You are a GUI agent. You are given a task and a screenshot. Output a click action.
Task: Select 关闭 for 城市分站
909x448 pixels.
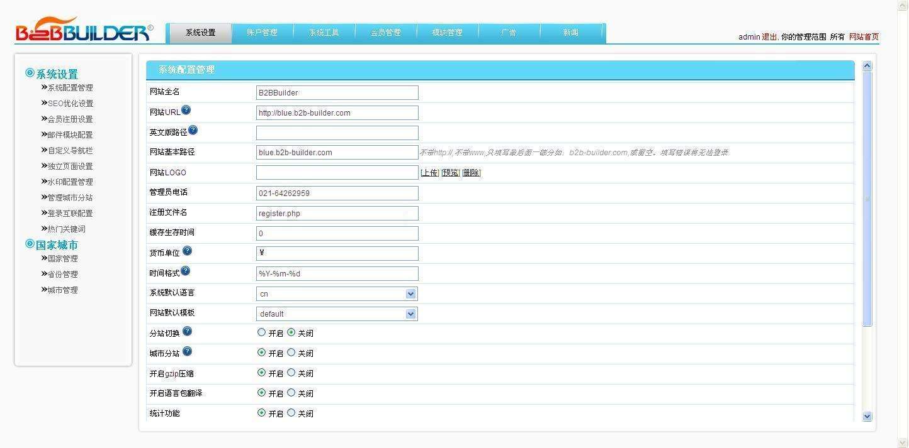pos(291,352)
